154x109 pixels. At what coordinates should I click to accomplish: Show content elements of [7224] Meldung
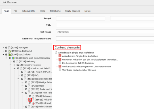tap(14, 61)
